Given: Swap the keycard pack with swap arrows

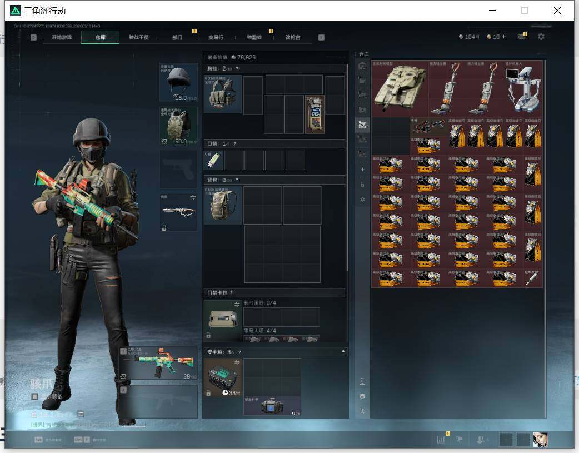Looking at the screenshot, I should click(237, 304).
